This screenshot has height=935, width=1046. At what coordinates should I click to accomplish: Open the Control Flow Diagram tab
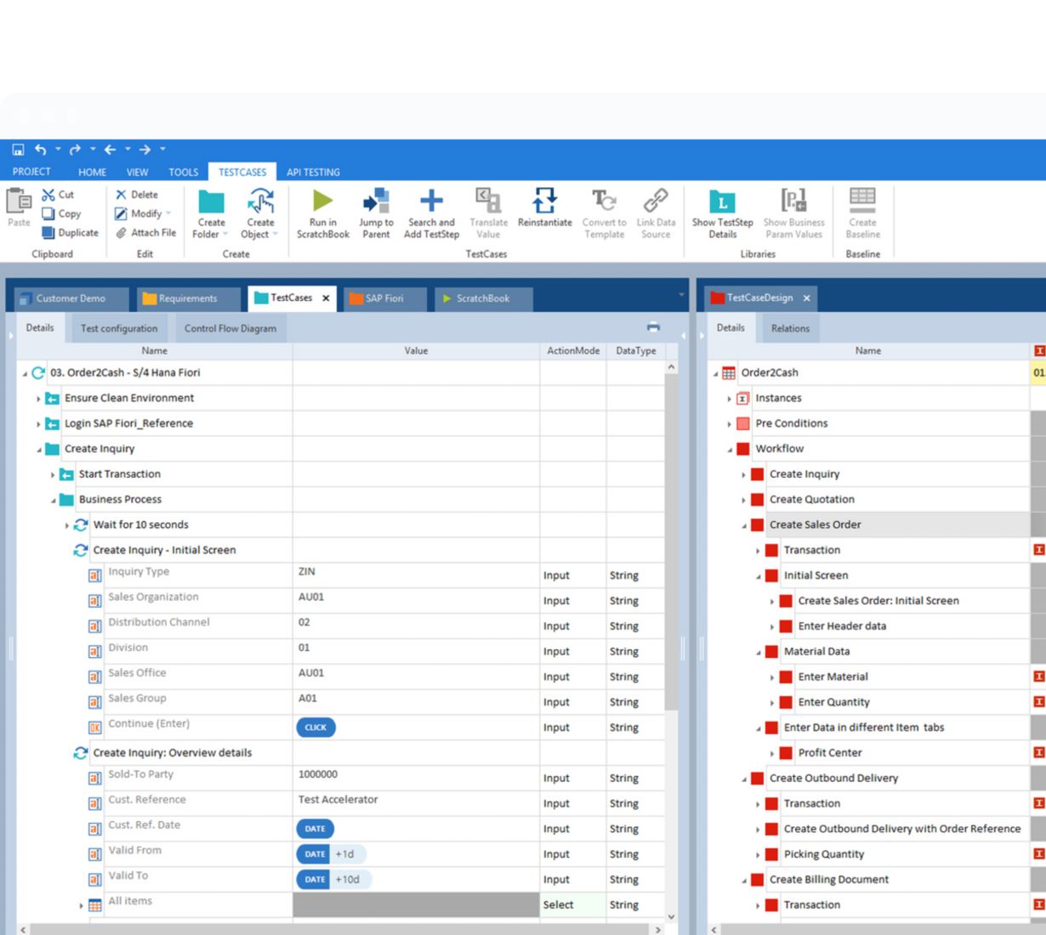point(230,328)
